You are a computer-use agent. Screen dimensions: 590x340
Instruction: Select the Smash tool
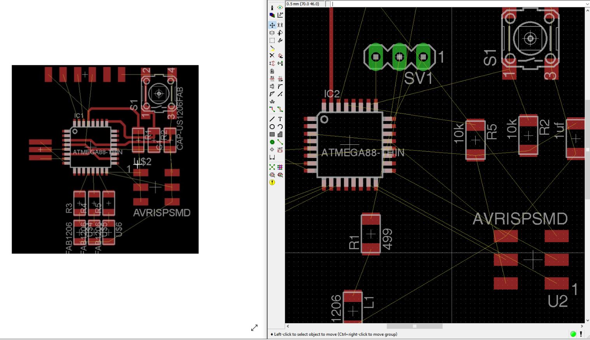tap(272, 86)
